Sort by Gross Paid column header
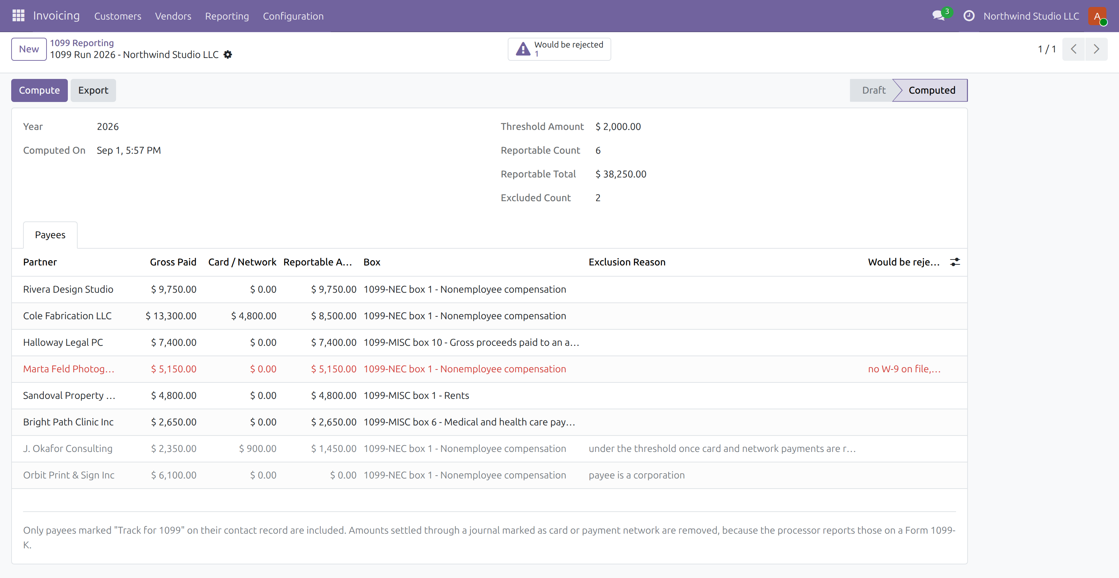This screenshot has width=1119, height=578. (173, 262)
